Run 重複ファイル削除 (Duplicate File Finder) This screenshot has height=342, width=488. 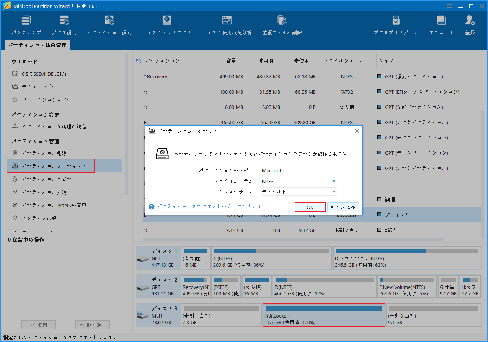pos(282,24)
